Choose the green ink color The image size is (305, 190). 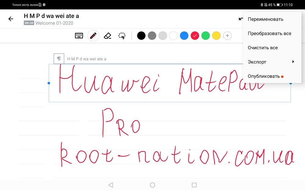click(x=206, y=36)
